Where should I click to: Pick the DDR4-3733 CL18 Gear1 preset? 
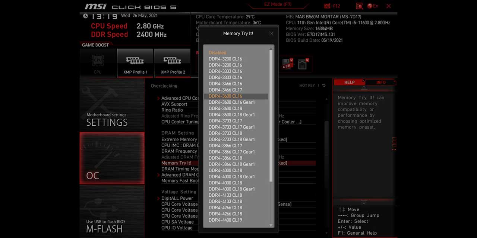[x=231, y=139]
